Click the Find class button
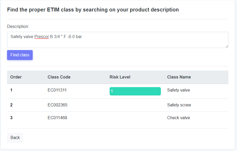237x151 pixels. point(20,55)
